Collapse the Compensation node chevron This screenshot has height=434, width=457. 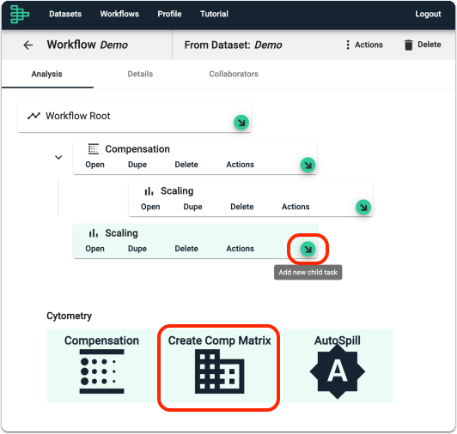point(58,158)
